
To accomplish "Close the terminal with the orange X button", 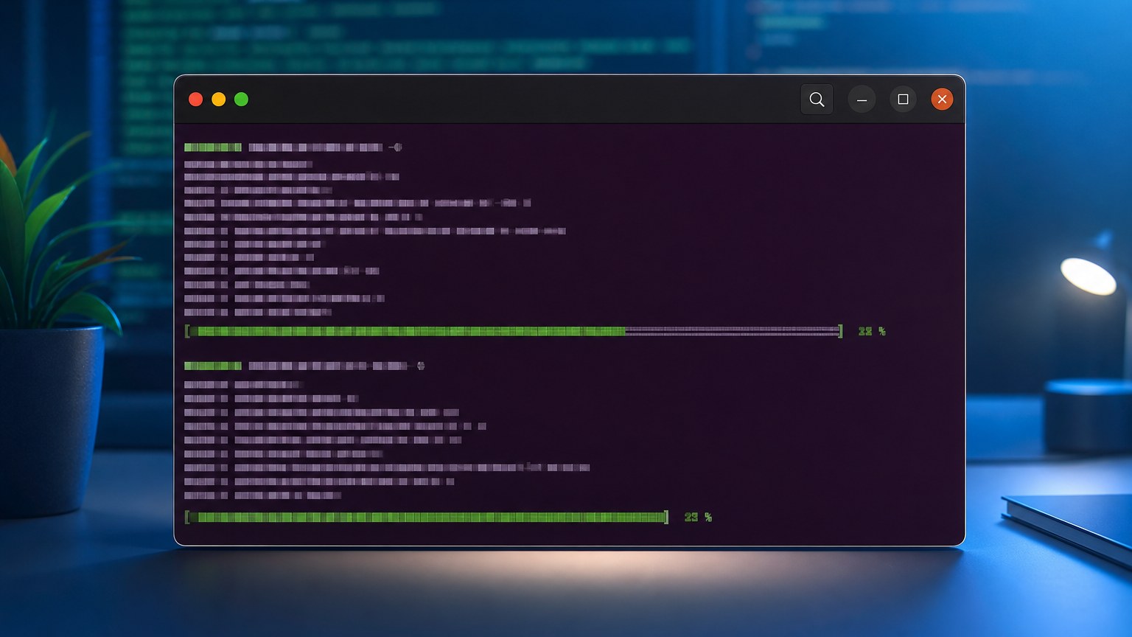I will click(942, 100).
